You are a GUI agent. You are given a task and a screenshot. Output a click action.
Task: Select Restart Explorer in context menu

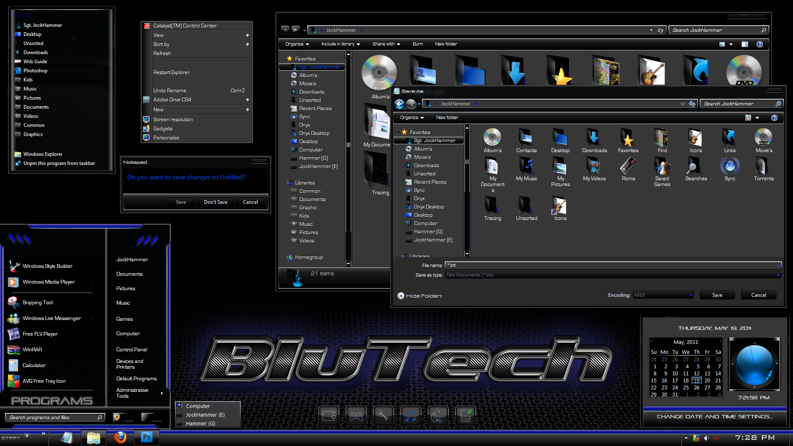click(171, 72)
